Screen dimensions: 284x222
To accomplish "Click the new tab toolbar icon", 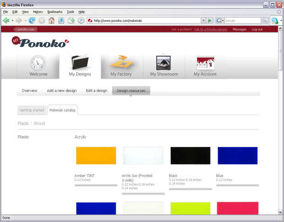I will point(71,21).
